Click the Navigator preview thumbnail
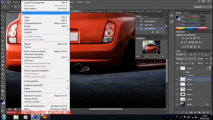Viewport: 213px width, 120px height. point(151,47)
